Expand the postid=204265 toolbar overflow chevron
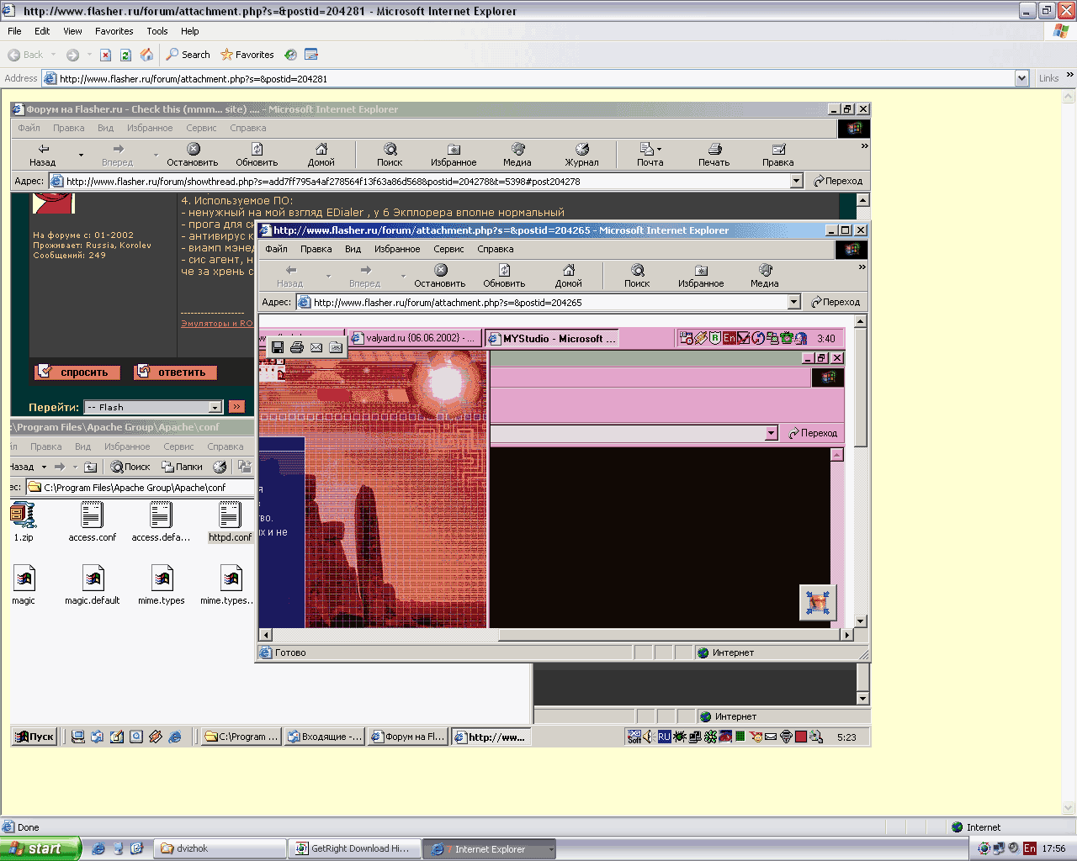This screenshot has height=861, width=1077. coord(862,267)
